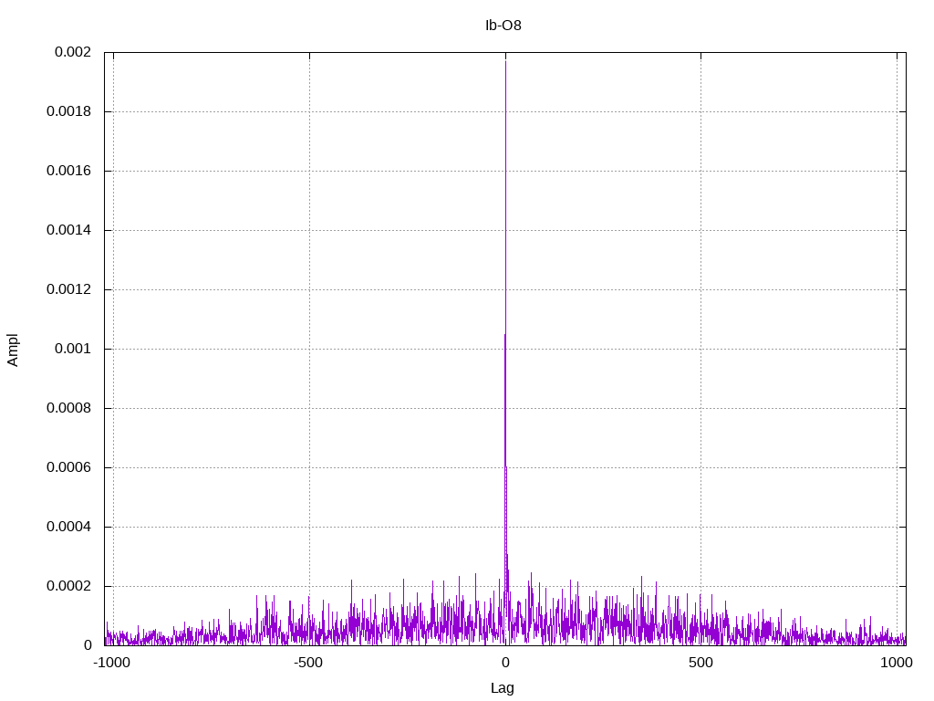This screenshot has width=934, height=701.
Task: Click the x-axis tick label 0 at center
Action: pyautogui.click(x=505, y=663)
